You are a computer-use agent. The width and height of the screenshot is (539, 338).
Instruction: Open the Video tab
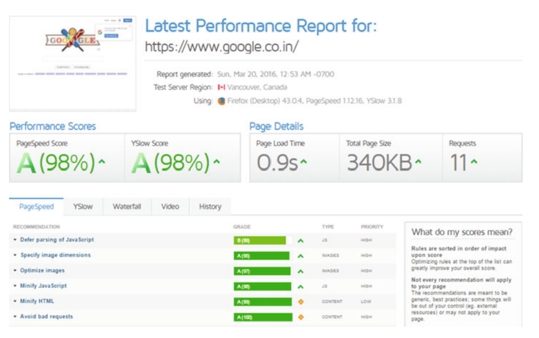(x=170, y=207)
